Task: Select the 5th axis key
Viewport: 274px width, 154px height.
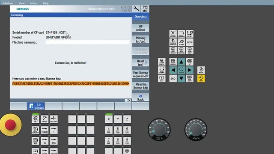Action: click(x=118, y=130)
